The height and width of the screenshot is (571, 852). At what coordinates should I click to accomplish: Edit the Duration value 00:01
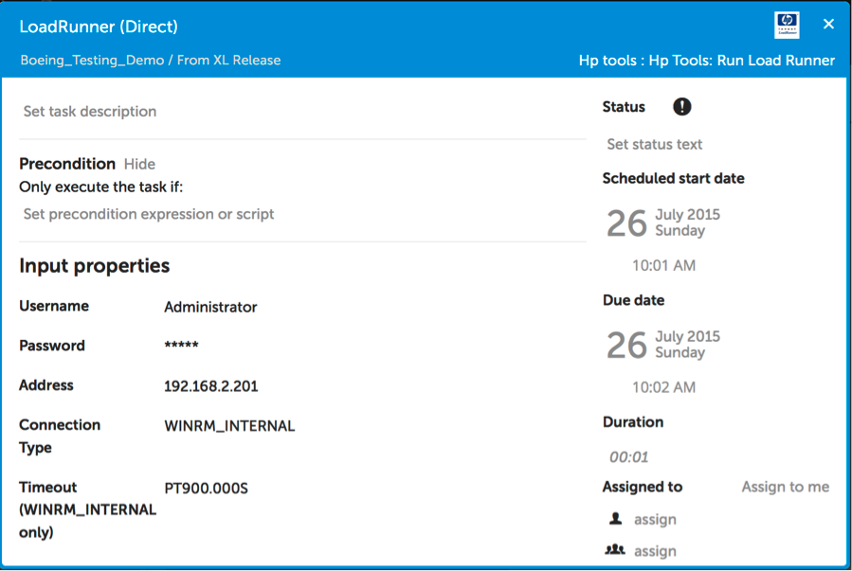[x=628, y=457]
